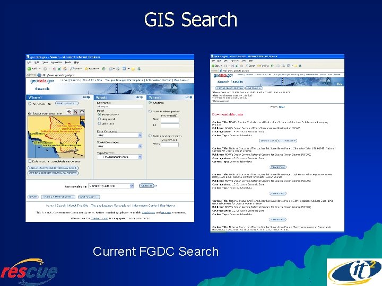Click the Find a Place button

(67, 103)
